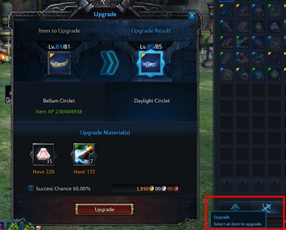Click the gold cost field showing 1,950
Viewport: 286px width, 230px height.
point(146,188)
